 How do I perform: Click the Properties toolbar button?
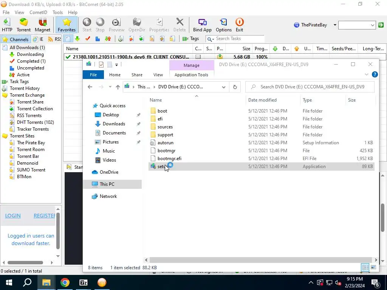[159, 25]
